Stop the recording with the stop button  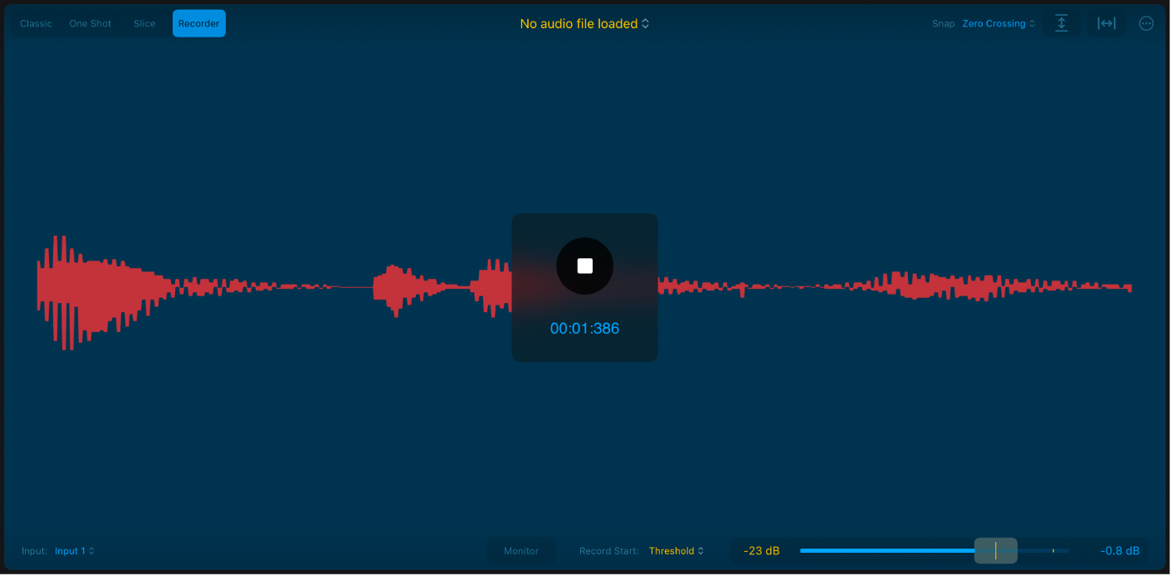584,266
